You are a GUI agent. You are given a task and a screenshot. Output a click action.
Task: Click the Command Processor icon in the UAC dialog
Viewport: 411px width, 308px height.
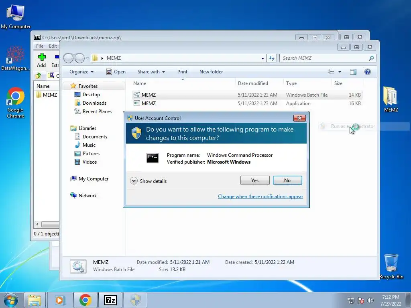[152, 158]
